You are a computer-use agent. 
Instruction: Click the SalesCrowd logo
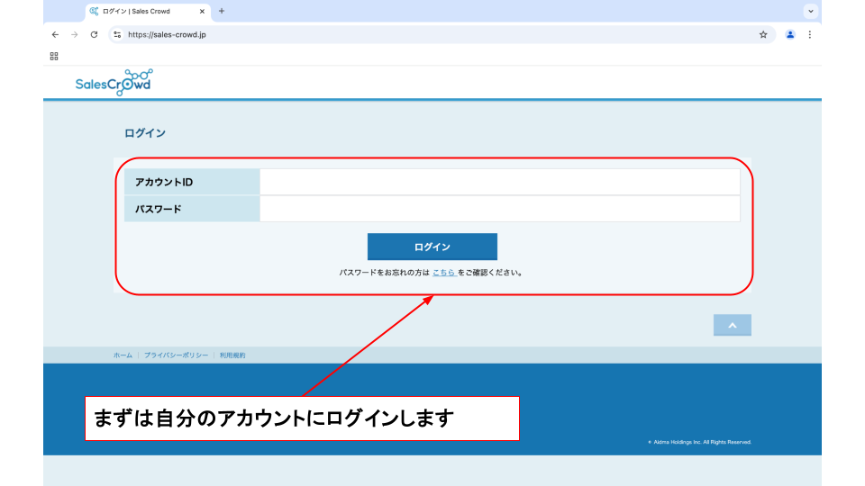(x=114, y=83)
